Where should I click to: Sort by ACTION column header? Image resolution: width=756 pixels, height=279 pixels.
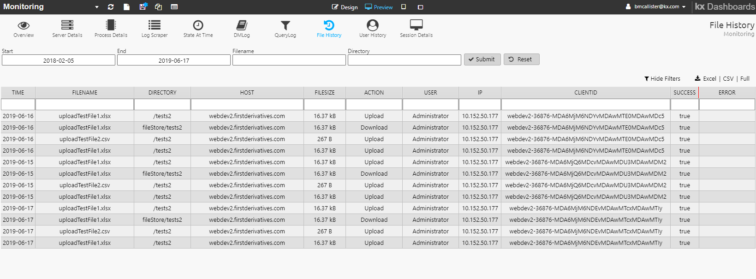(x=374, y=93)
